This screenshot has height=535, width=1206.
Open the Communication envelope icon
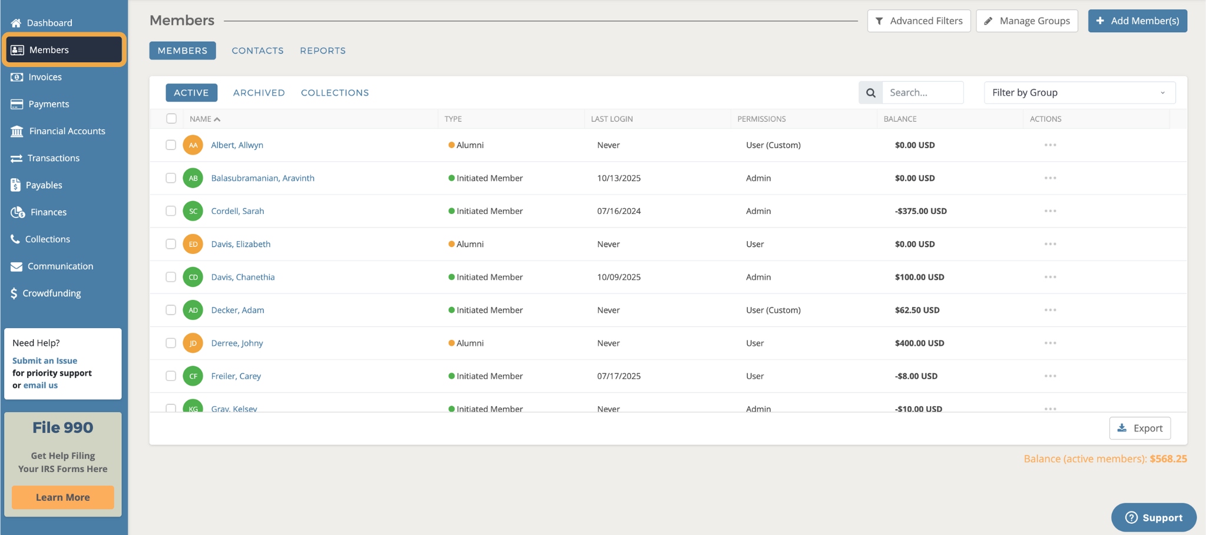(16, 266)
